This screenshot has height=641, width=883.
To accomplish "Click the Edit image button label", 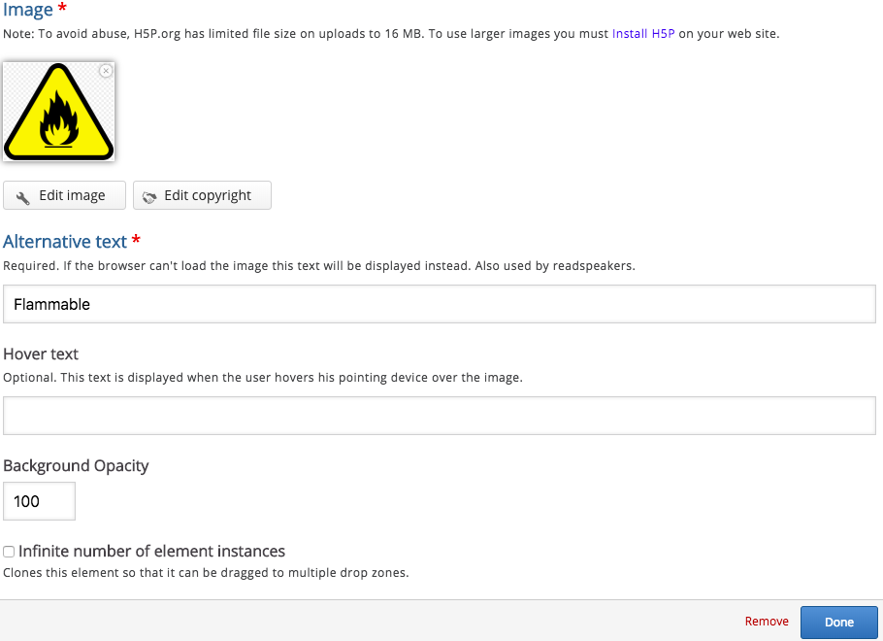I will (x=72, y=195).
